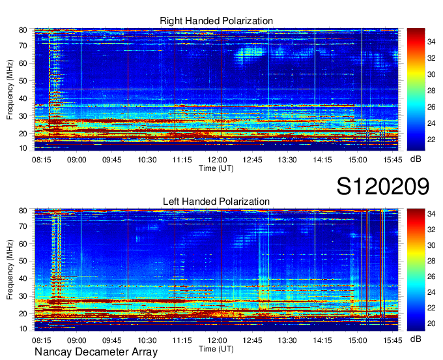Screen dimensions: 443x360
Task: Click the dB label under the lower colorbar
Action: [416, 338]
